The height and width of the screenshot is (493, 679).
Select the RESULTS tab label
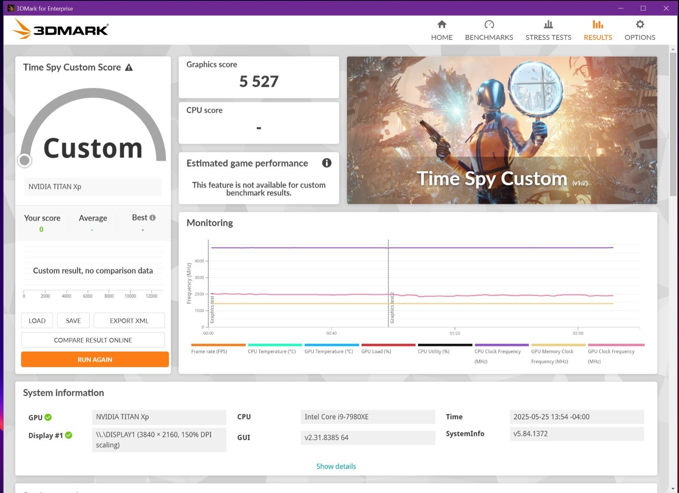598,37
